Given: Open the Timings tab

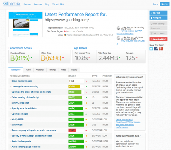Looking at the screenshot, I should (x=53, y=70).
